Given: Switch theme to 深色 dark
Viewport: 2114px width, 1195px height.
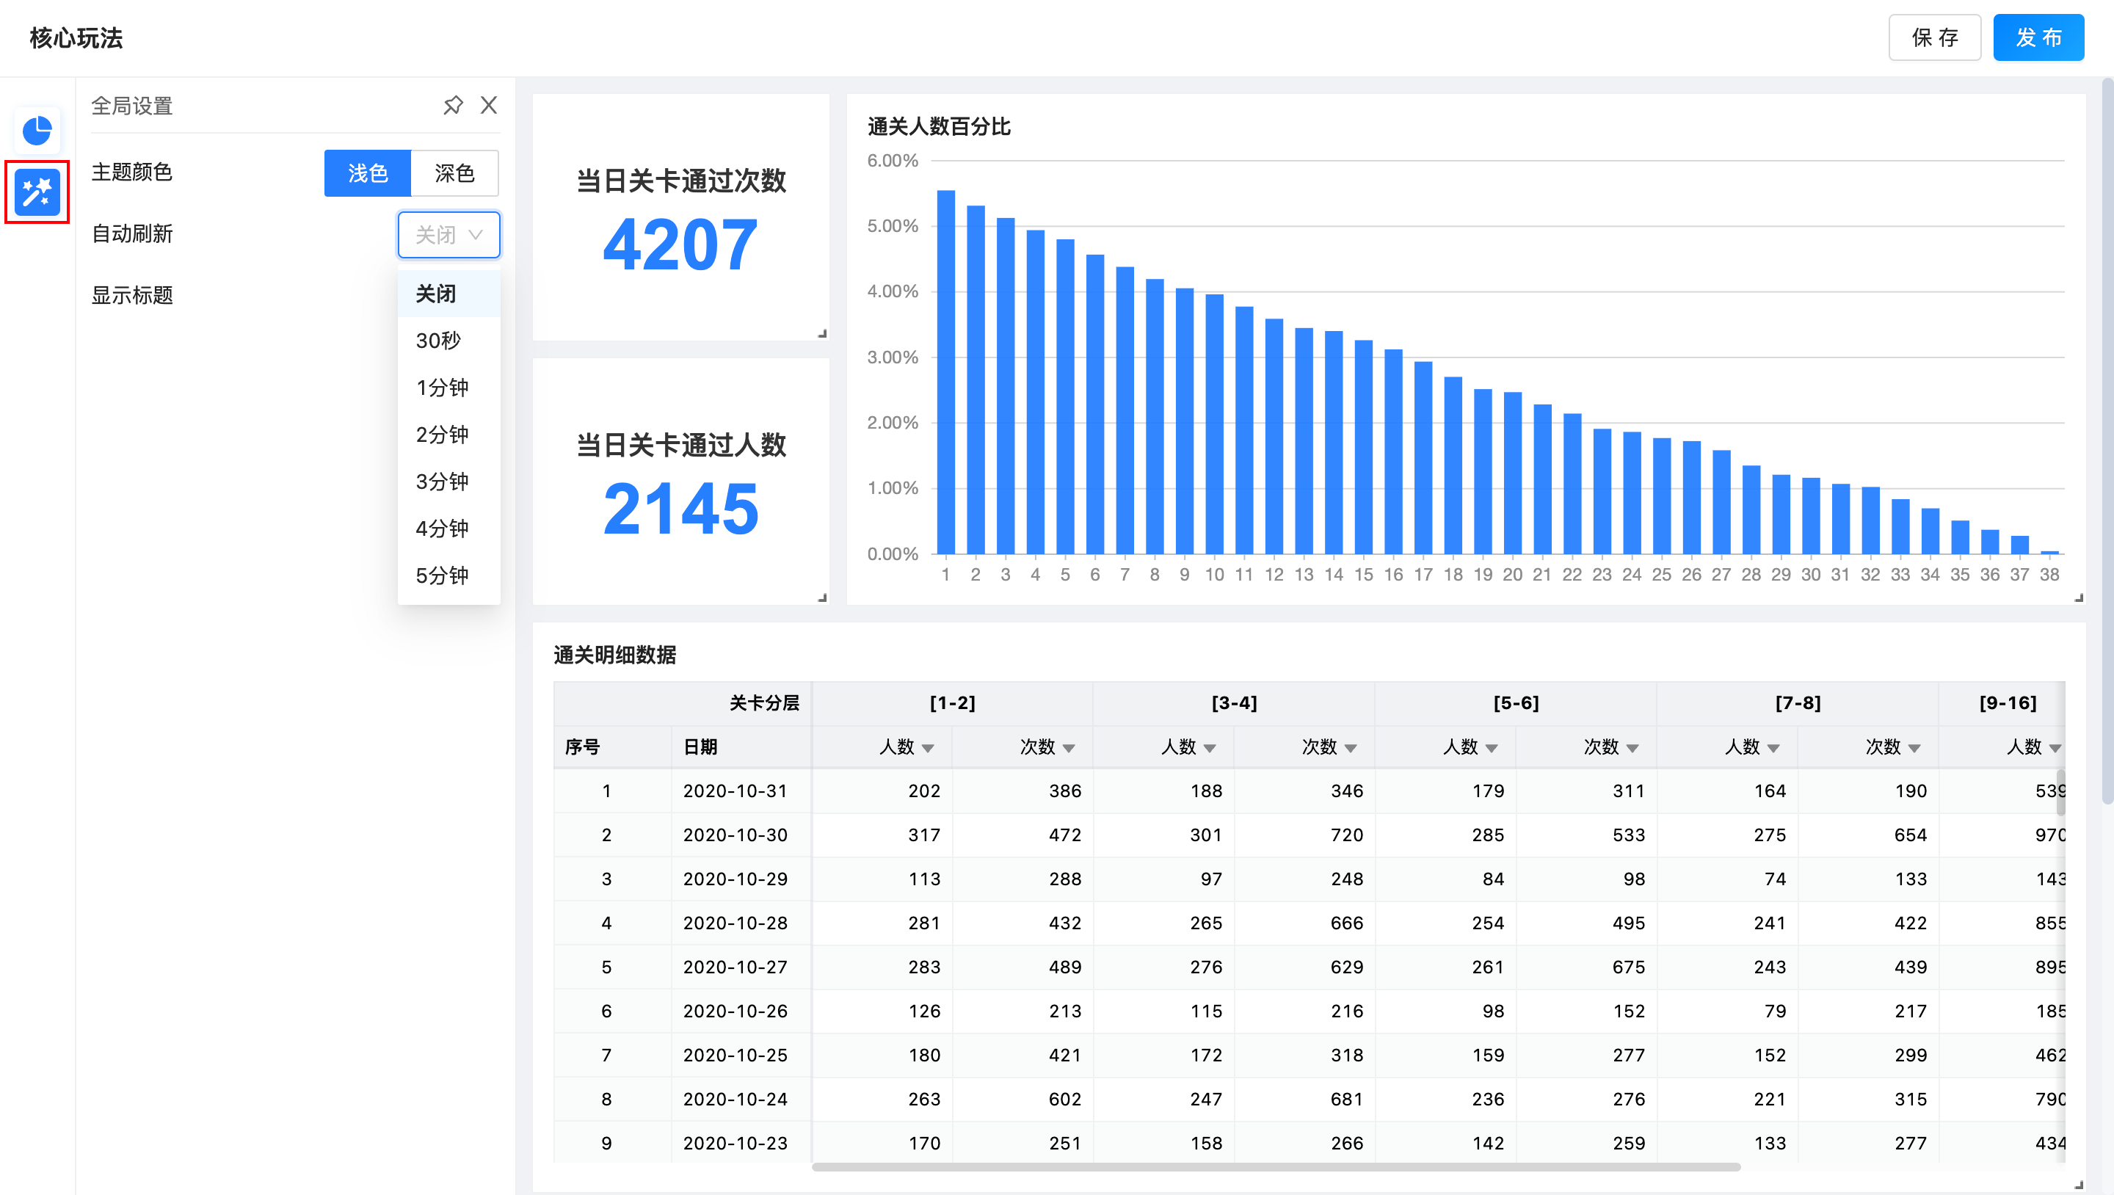Looking at the screenshot, I should [454, 173].
